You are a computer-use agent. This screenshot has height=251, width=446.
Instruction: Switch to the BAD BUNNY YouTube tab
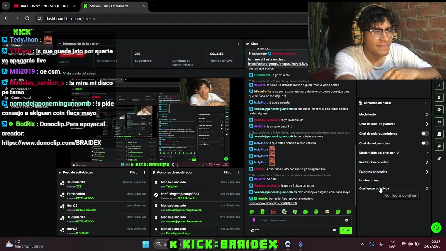click(x=45, y=6)
